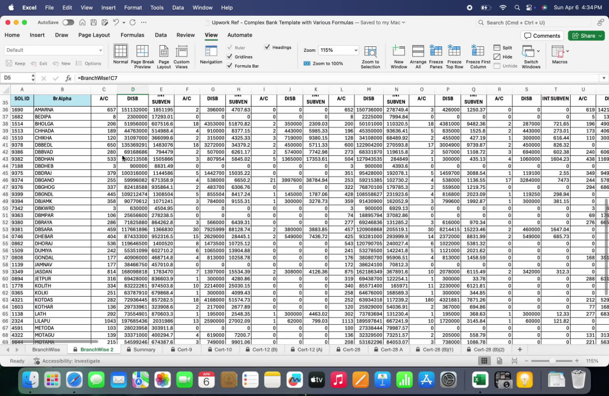Click Freeze Panes
The width and height of the screenshot is (609, 396).
pos(436,56)
